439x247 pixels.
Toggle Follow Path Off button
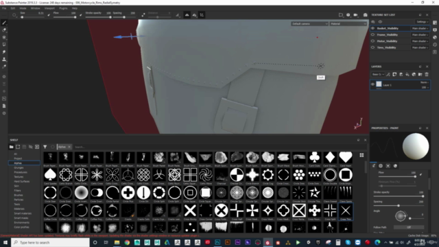pyautogui.click(x=409, y=227)
